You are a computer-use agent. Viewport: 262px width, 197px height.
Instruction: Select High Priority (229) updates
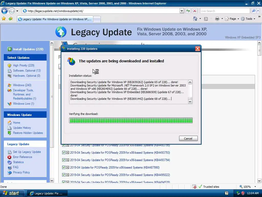[x=24, y=65]
